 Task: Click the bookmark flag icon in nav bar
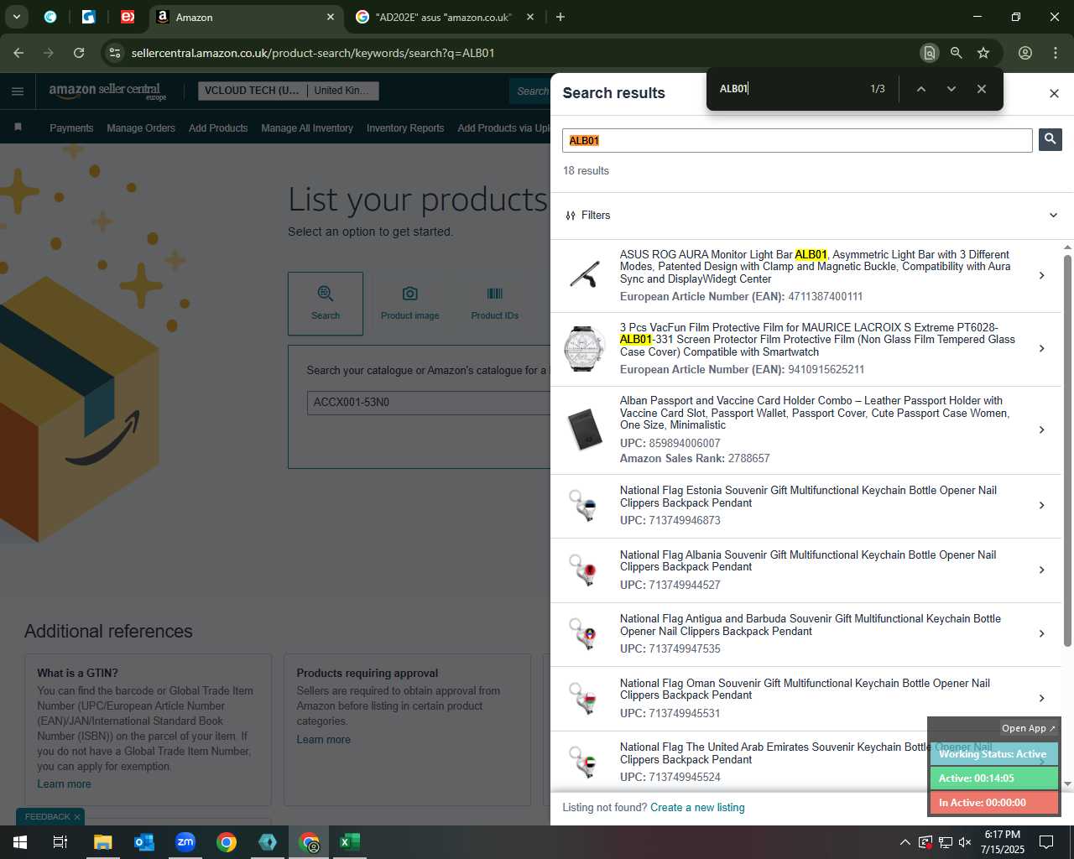18,128
